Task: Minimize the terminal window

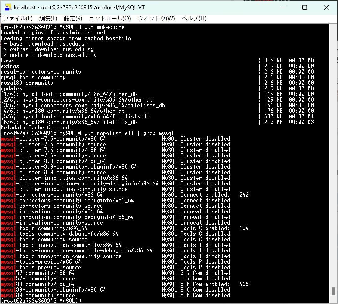Action: (283, 7)
